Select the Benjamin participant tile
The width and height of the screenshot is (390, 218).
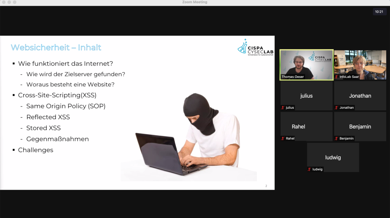360,127
